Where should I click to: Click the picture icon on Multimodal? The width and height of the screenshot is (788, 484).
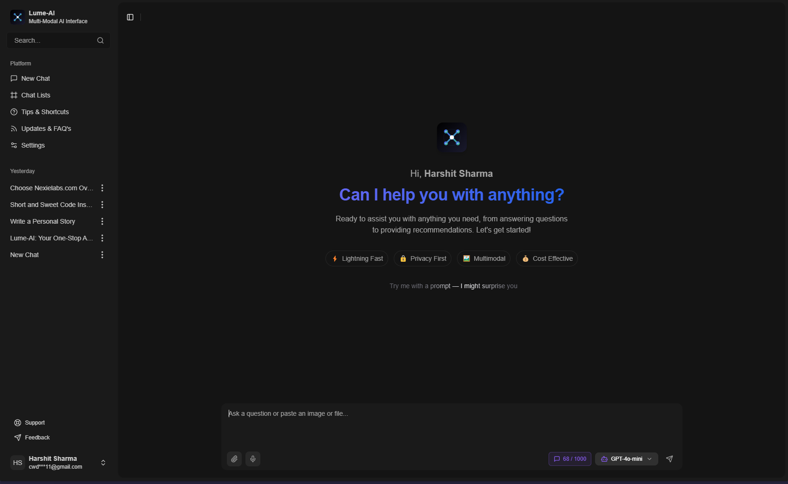click(x=466, y=258)
